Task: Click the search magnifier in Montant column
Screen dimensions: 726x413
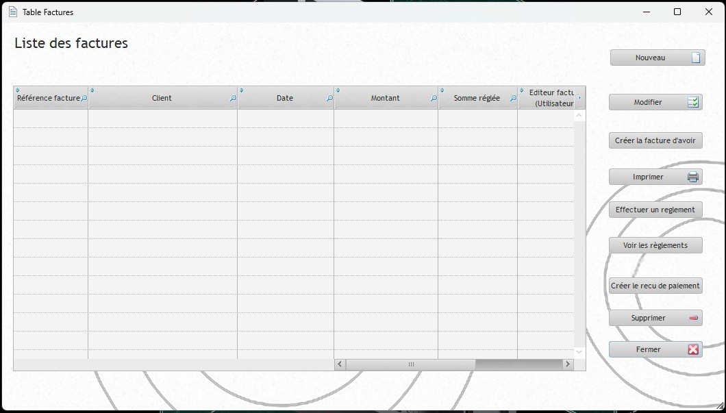Action: point(434,99)
